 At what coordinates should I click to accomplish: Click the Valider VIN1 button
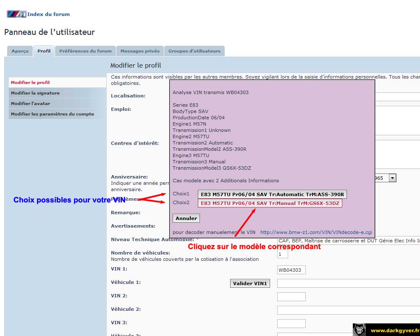[x=250, y=283]
